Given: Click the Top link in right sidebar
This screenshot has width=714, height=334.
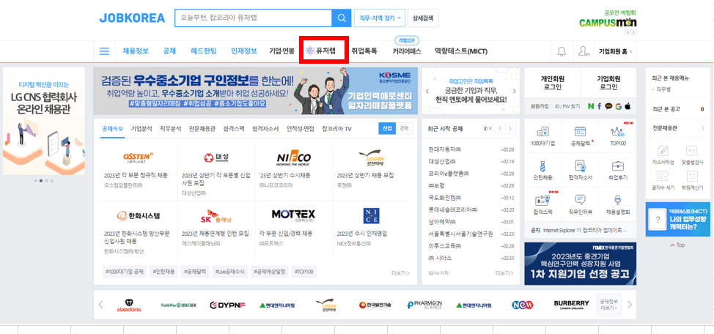Looking at the screenshot, I should click(x=677, y=245).
